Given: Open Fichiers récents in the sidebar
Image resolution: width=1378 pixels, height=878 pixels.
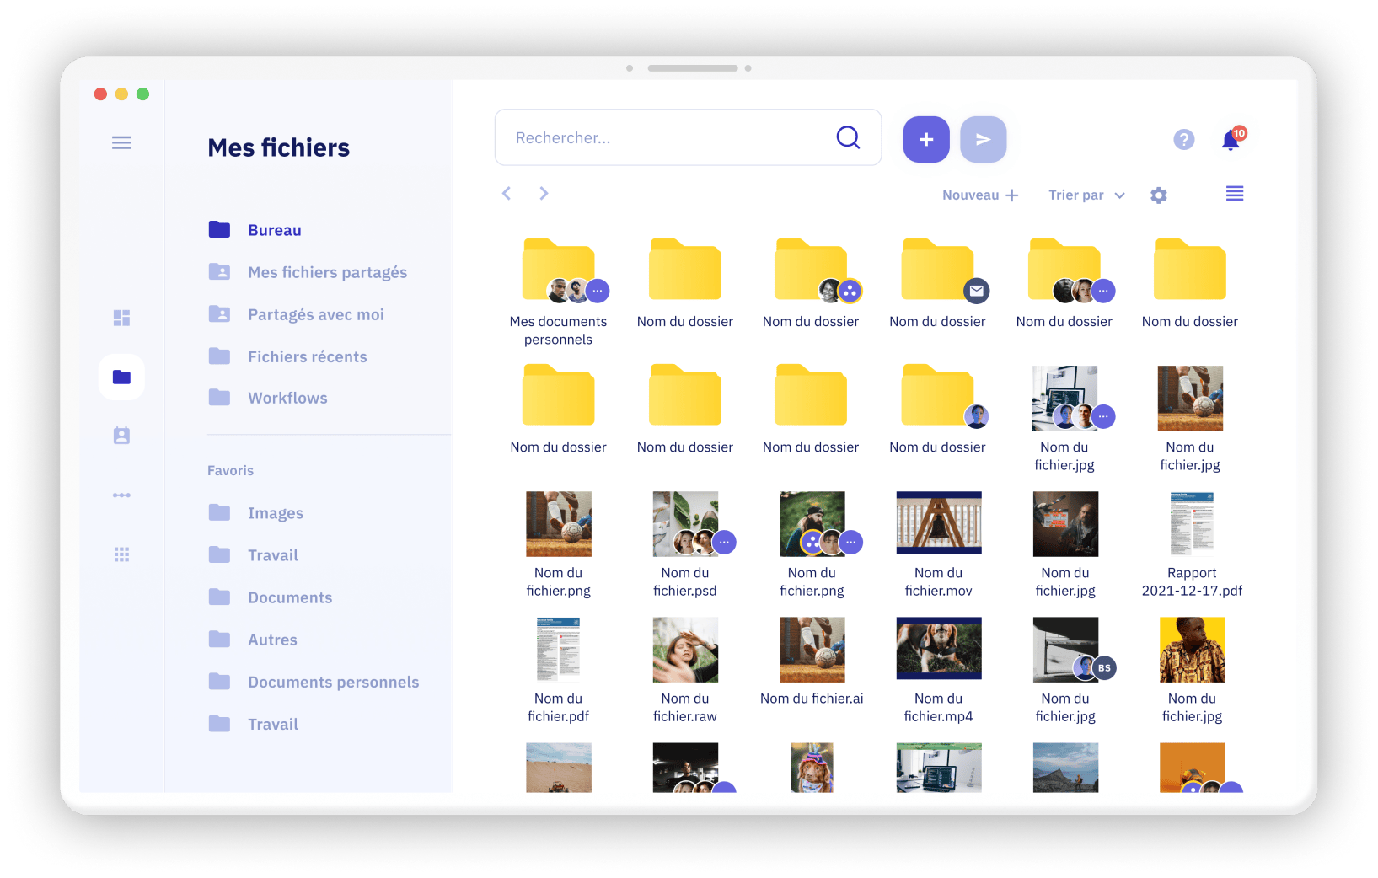Looking at the screenshot, I should [307, 356].
